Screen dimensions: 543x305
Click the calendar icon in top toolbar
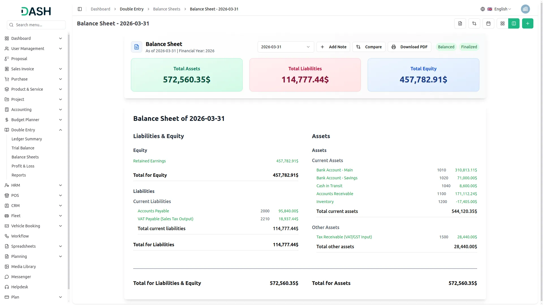(x=488, y=24)
